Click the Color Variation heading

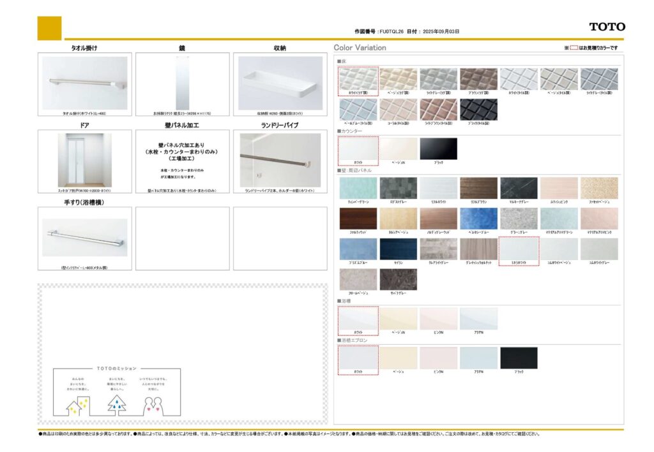coord(360,48)
